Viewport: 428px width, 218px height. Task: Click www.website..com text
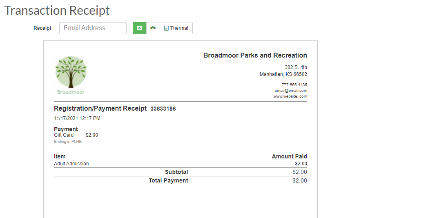(290, 96)
